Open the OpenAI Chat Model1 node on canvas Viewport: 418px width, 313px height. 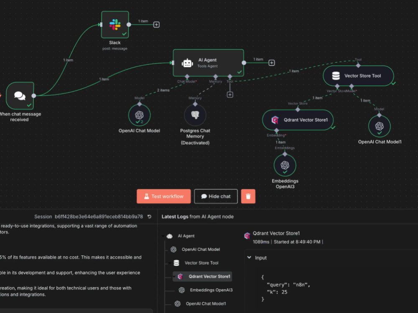click(x=380, y=126)
